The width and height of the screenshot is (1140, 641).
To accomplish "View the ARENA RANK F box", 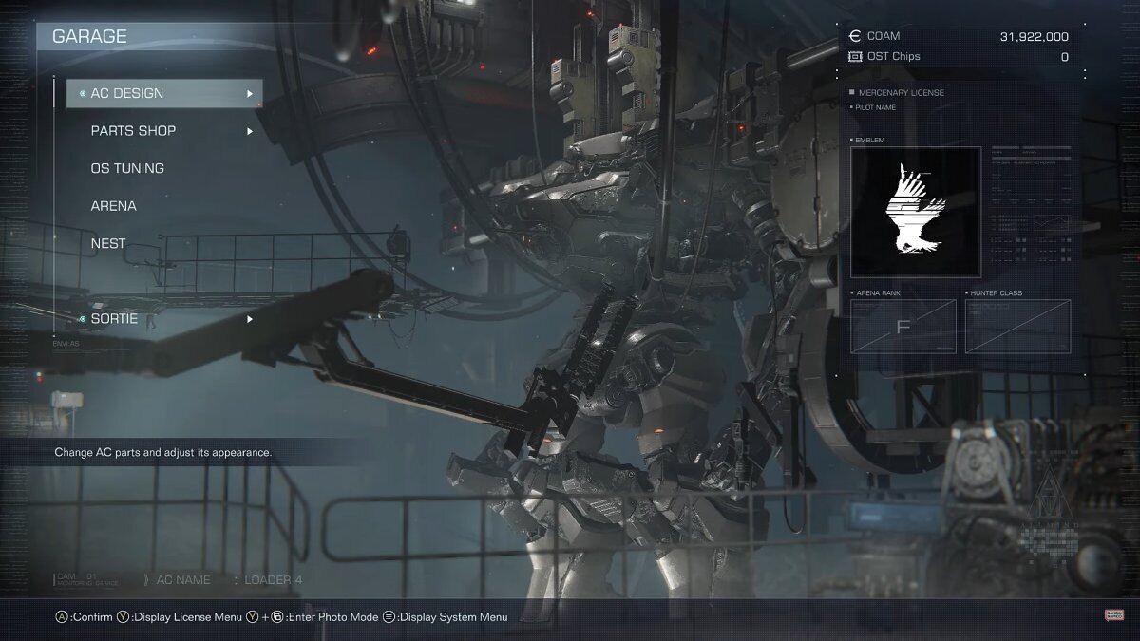I will [x=902, y=327].
